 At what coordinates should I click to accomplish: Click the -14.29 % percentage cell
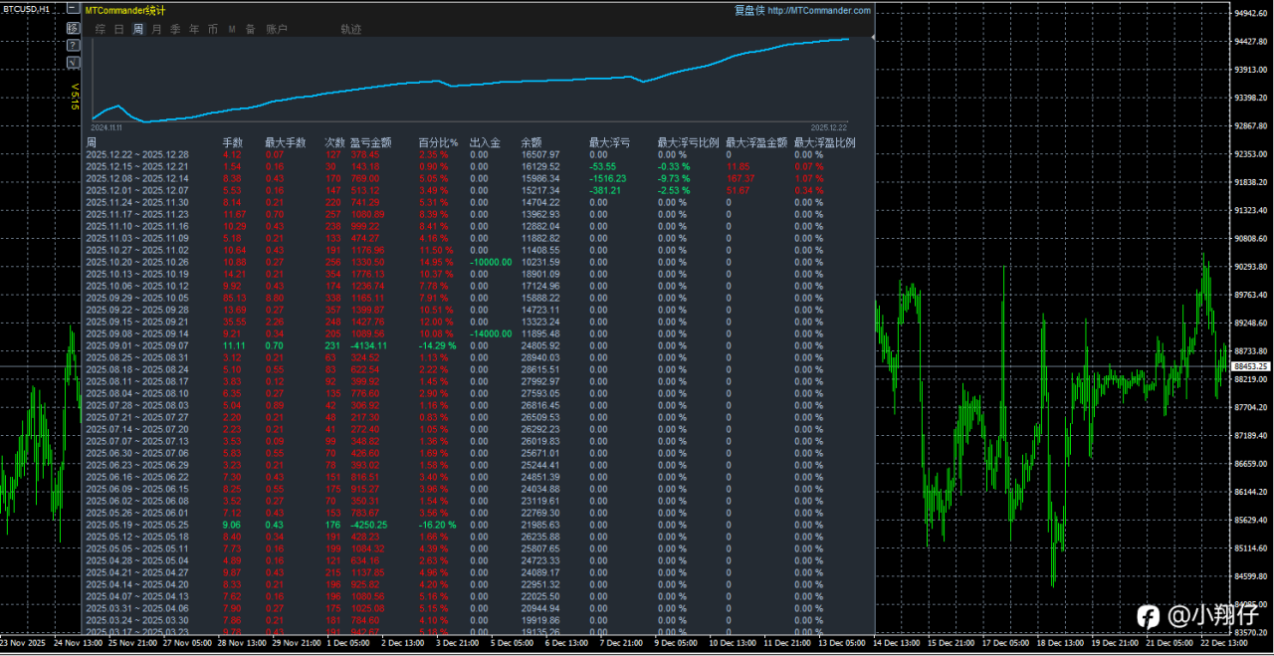(438, 345)
